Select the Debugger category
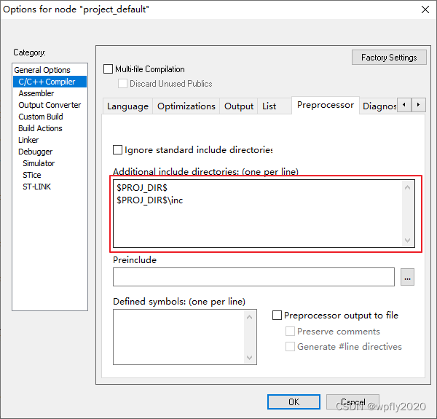437x419 pixels. pos(36,152)
